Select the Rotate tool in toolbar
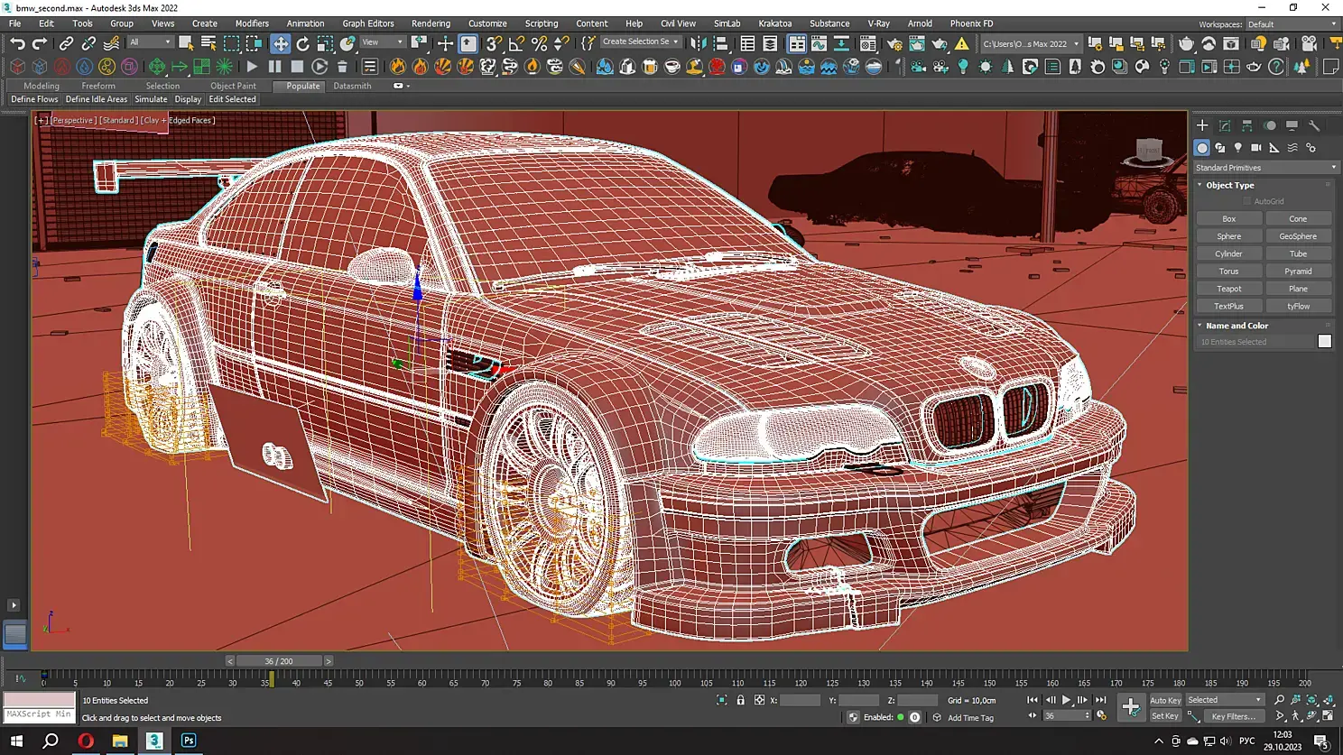 302,43
